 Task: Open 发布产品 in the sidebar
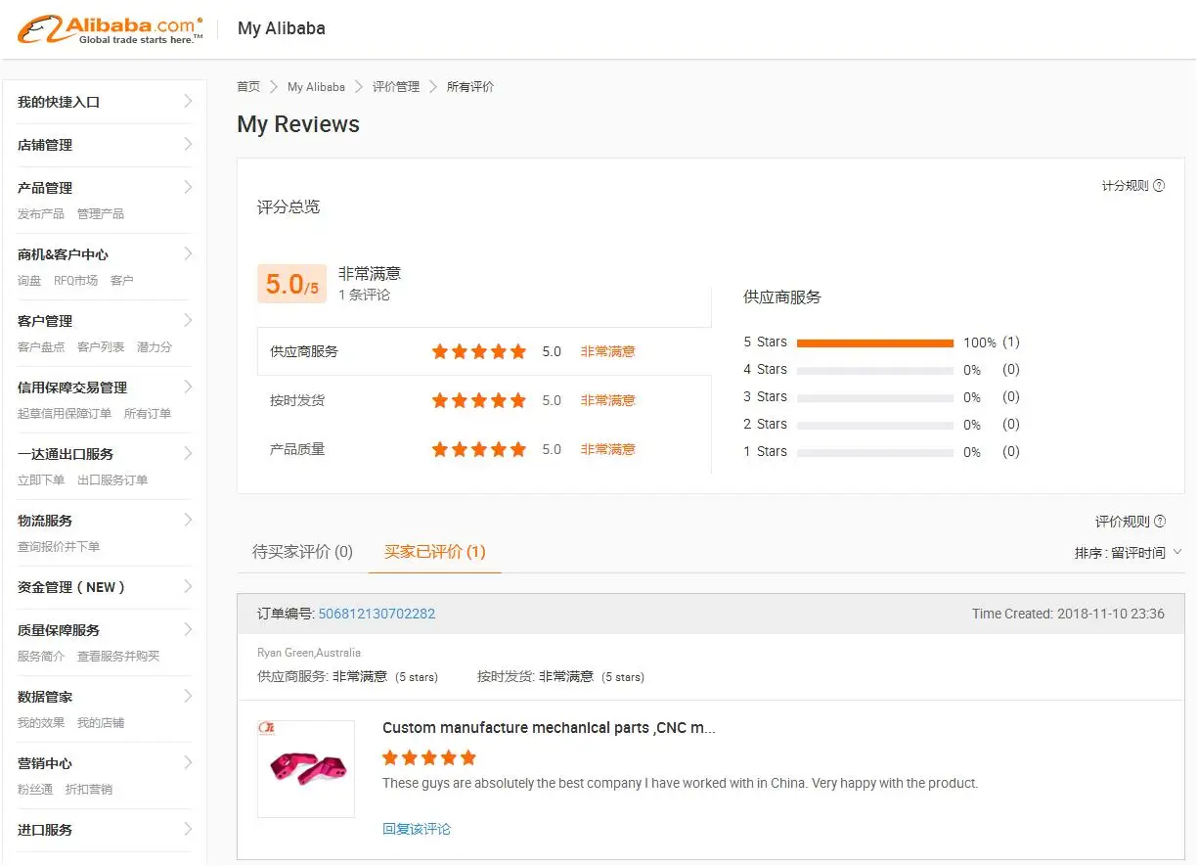[41, 213]
